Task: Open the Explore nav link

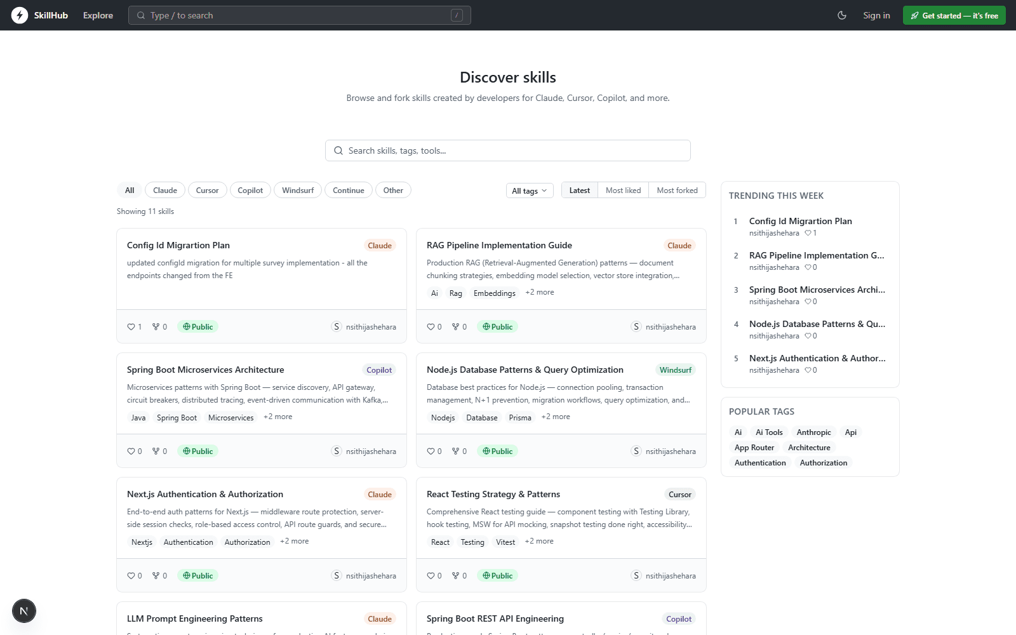Action: [x=98, y=15]
